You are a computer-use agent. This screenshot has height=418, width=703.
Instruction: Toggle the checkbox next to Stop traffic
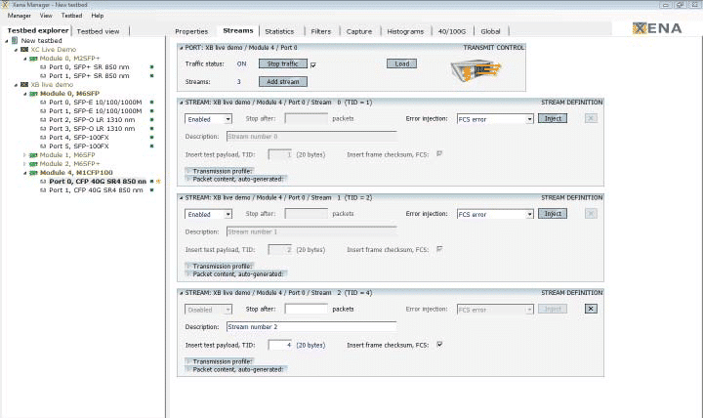coord(313,65)
